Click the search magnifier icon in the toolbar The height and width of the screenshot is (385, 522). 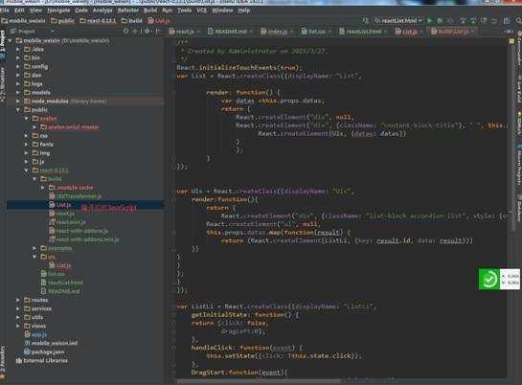518,21
